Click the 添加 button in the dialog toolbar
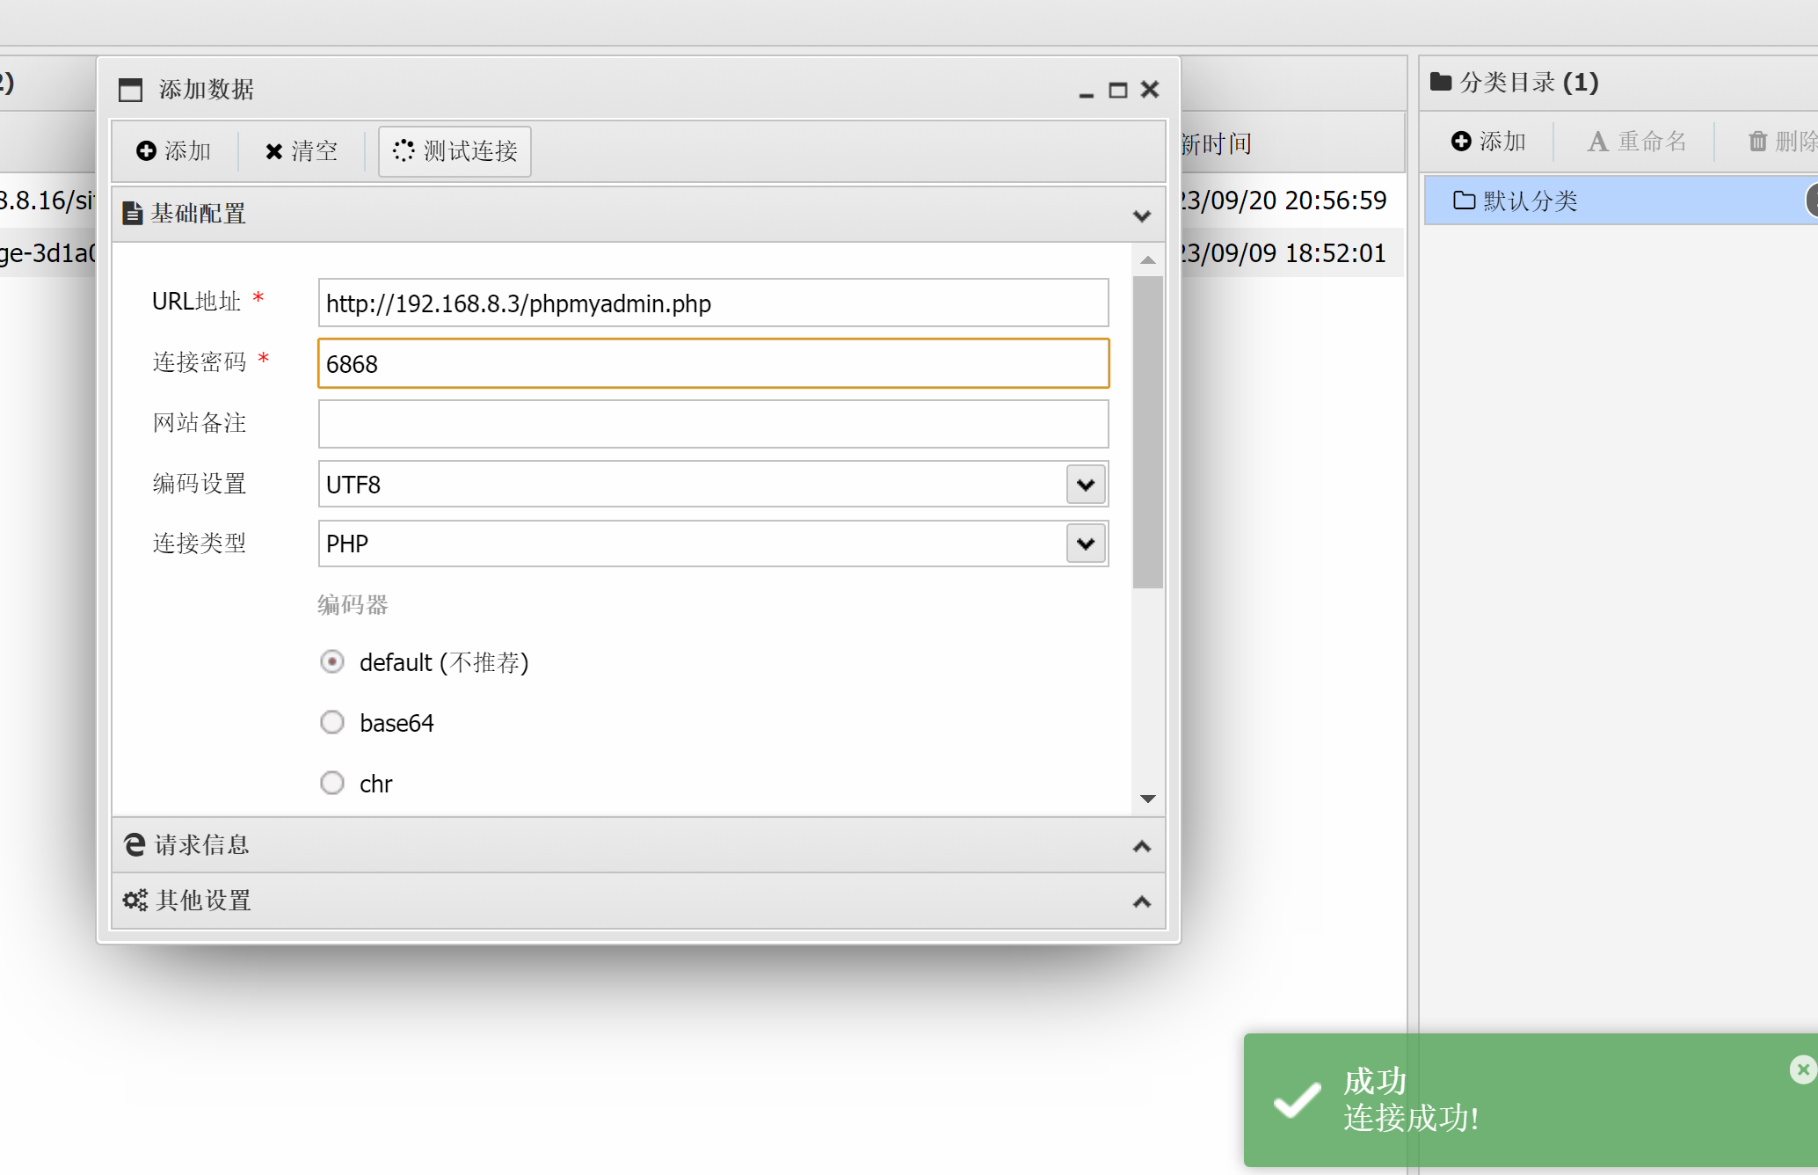1818x1175 pixels. 174,151
